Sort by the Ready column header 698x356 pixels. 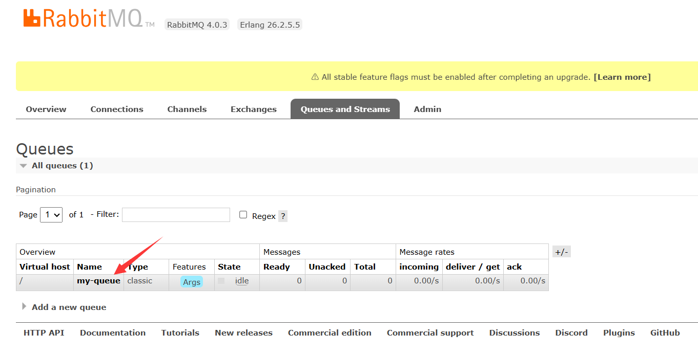point(277,267)
